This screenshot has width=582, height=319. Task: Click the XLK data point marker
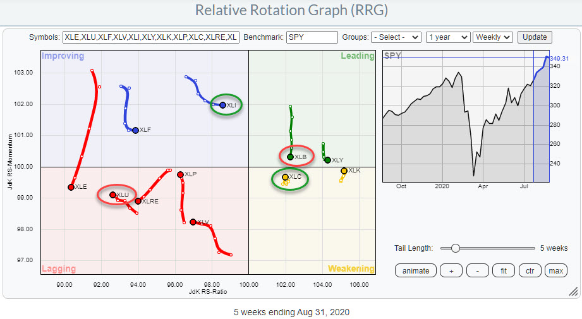click(344, 171)
